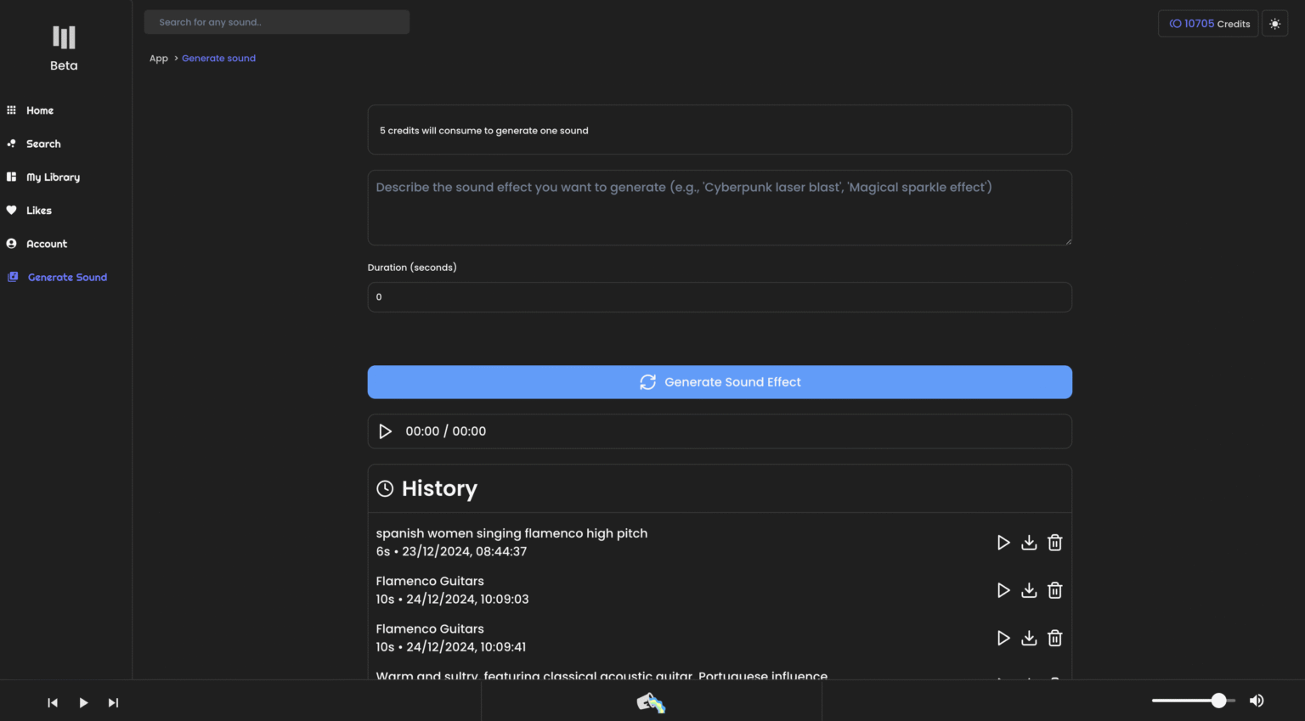Focus the sound effect description text box
Image resolution: width=1305 pixels, height=721 pixels.
pyautogui.click(x=719, y=208)
